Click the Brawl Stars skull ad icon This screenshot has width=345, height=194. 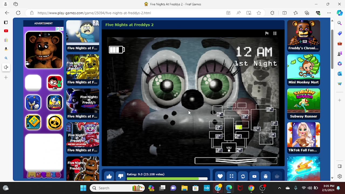pos(55,122)
